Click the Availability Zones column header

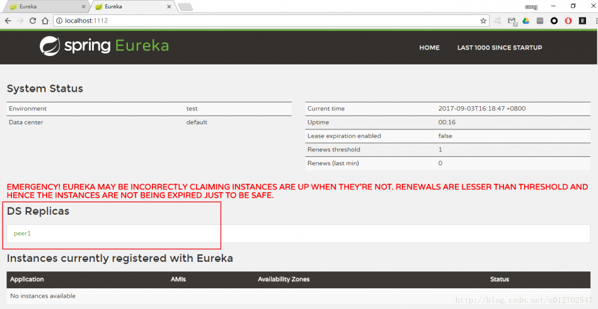click(283, 279)
